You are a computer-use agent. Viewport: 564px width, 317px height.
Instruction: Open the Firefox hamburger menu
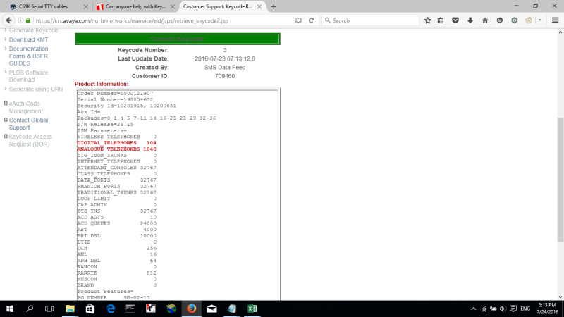coord(555,20)
